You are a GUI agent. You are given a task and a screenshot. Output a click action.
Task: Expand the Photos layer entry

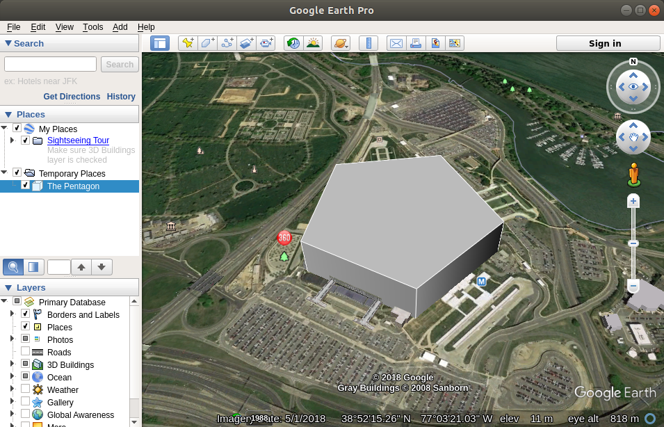pos(13,339)
